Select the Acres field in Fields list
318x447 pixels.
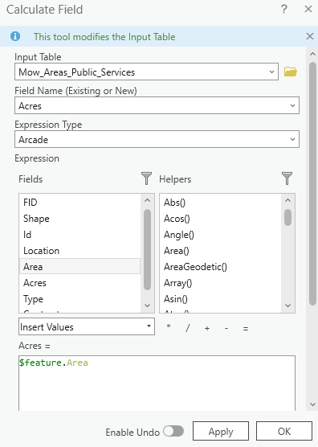(79, 283)
